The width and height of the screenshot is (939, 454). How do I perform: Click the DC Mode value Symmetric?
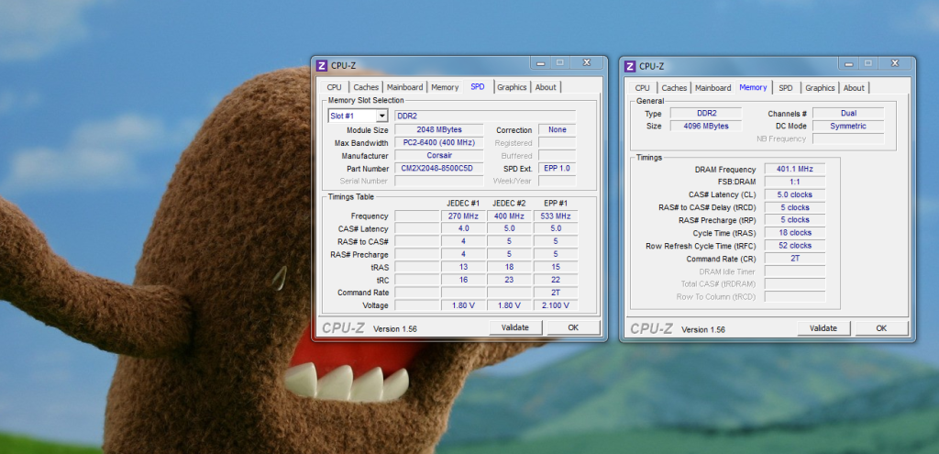848,127
